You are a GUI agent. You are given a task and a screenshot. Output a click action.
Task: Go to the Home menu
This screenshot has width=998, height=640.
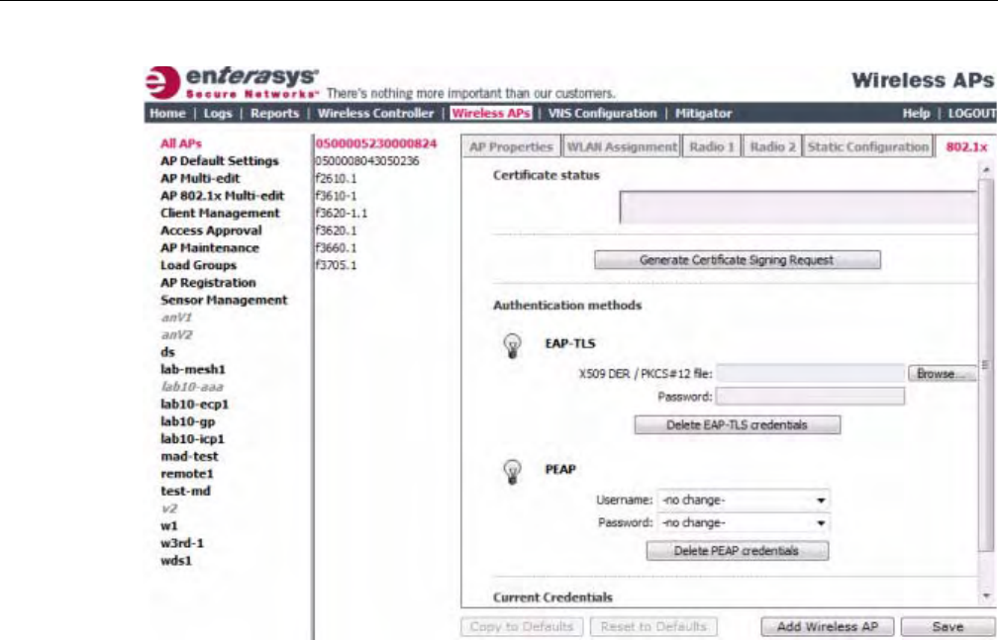pos(167,113)
